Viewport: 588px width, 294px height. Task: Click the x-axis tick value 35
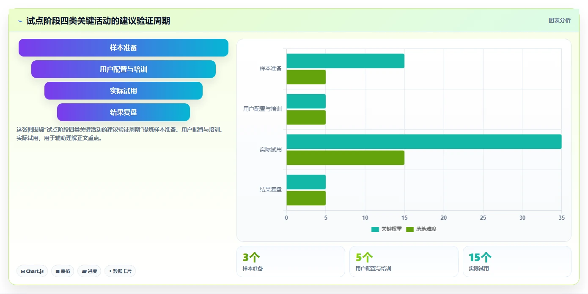[561, 218]
